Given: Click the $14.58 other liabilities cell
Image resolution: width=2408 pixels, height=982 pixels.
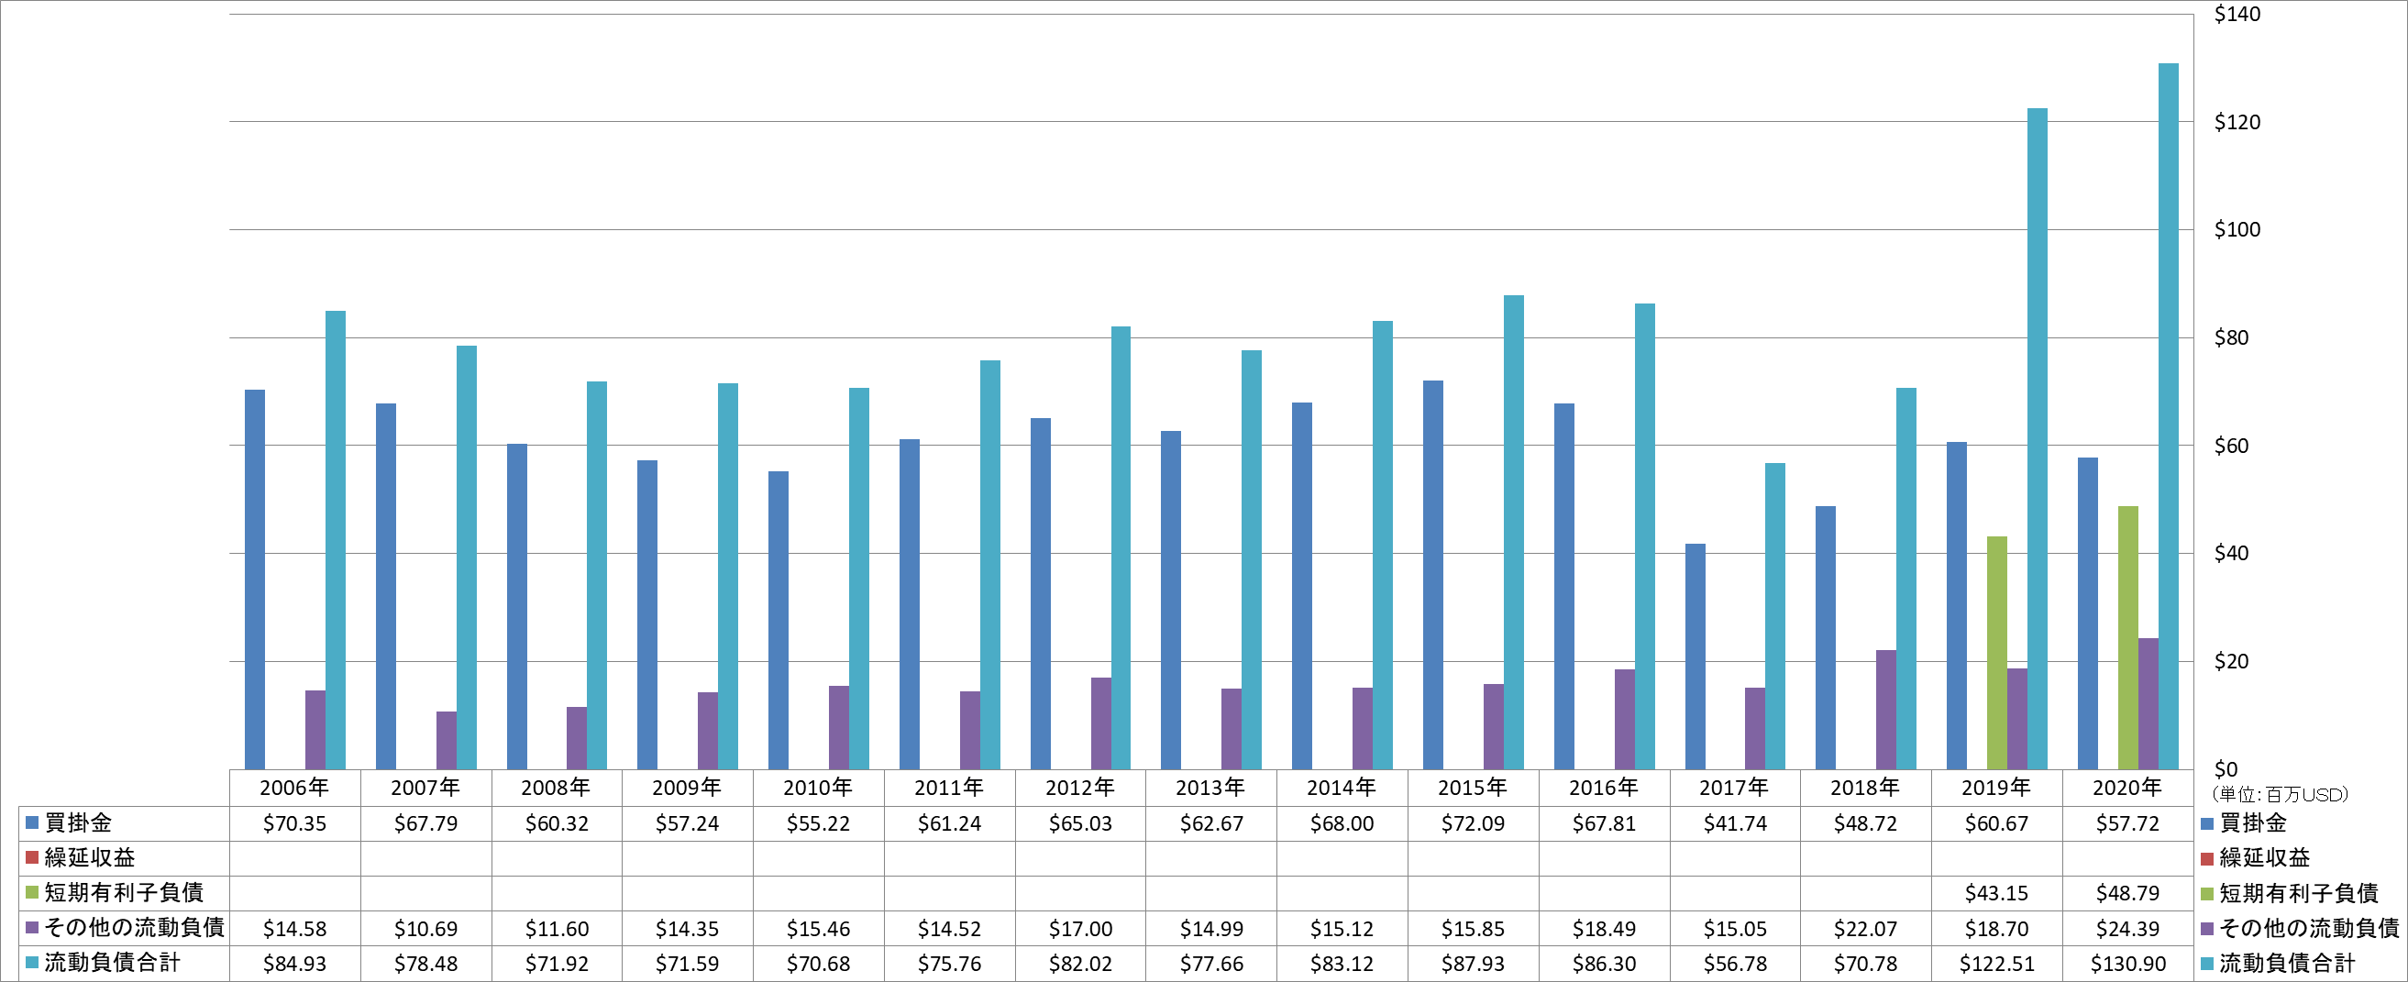Looking at the screenshot, I should point(294,929).
